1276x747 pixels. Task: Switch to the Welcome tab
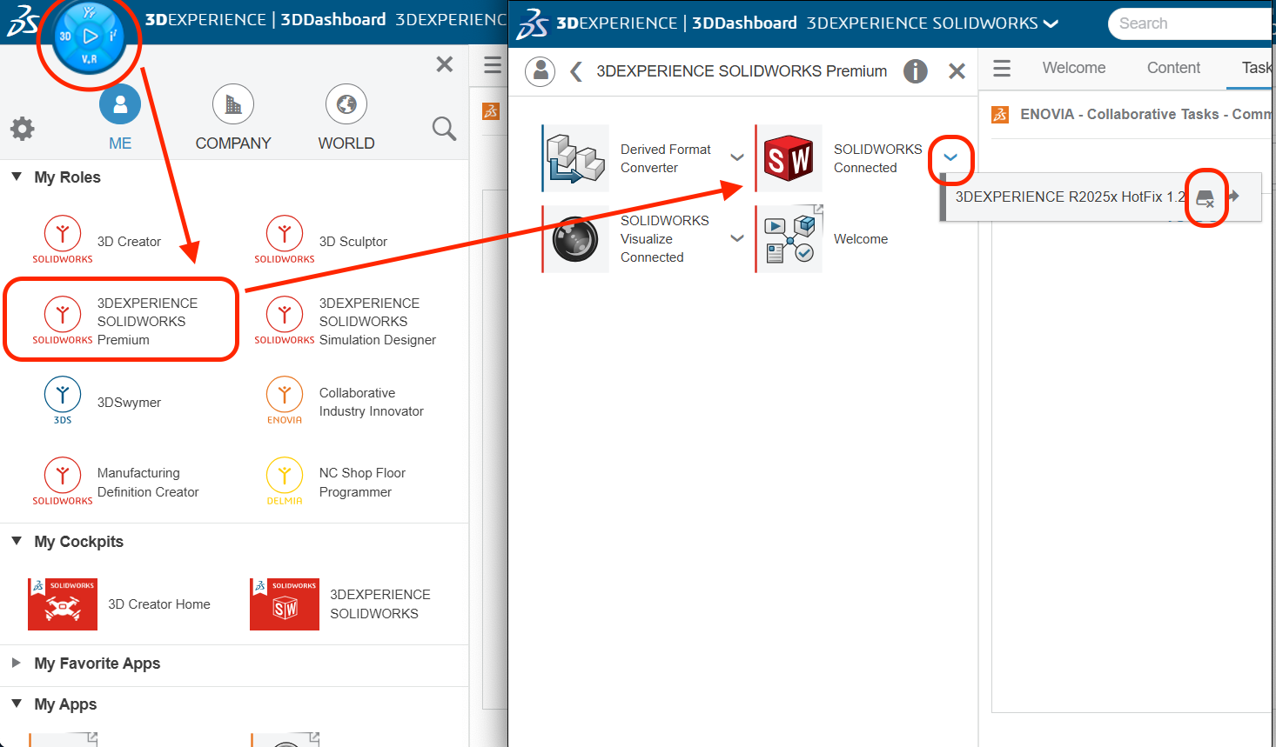(x=1074, y=68)
